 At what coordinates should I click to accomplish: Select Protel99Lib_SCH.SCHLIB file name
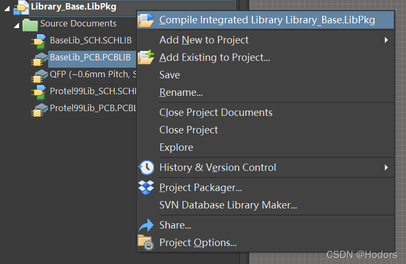[93, 91]
